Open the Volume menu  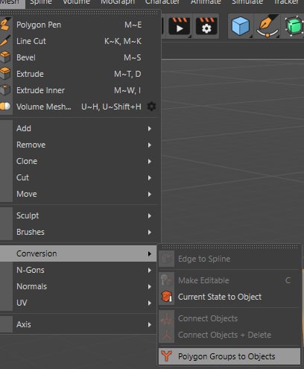[76, 2]
